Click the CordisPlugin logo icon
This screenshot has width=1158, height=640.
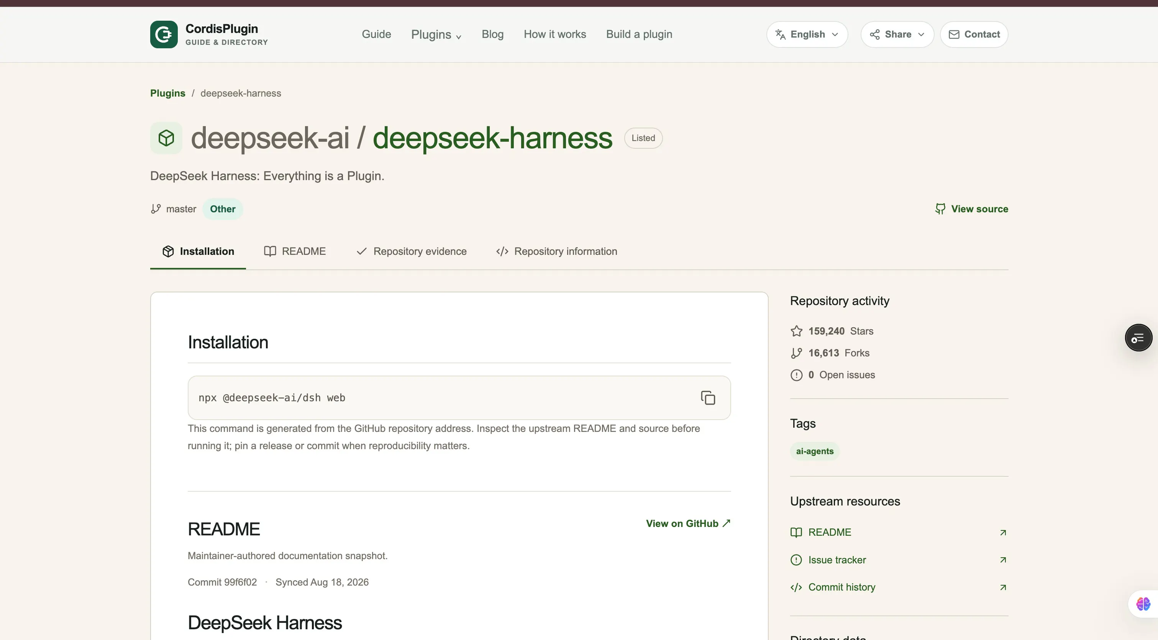pyautogui.click(x=164, y=34)
